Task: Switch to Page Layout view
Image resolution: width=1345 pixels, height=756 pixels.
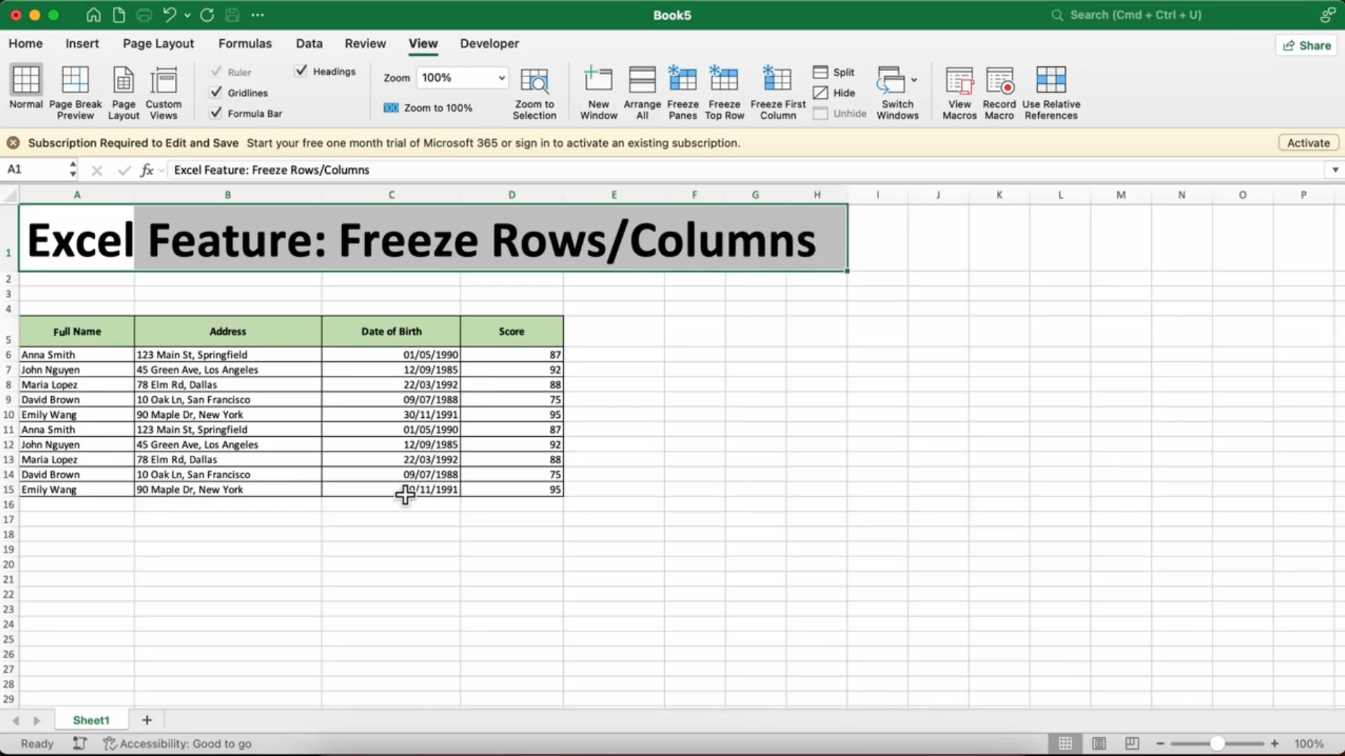Action: [123, 92]
